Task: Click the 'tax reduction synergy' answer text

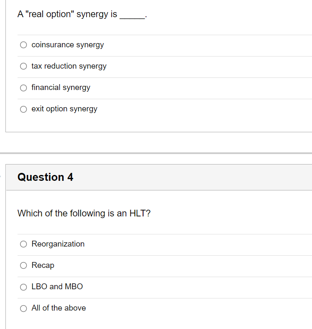Action: pos(69,66)
